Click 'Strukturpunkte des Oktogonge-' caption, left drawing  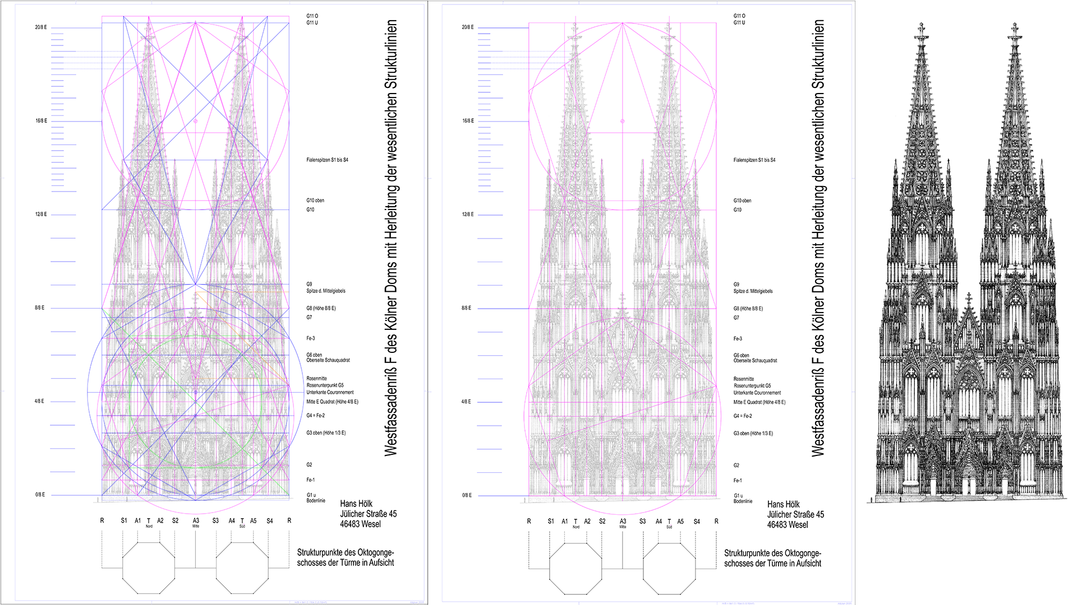coord(346,552)
